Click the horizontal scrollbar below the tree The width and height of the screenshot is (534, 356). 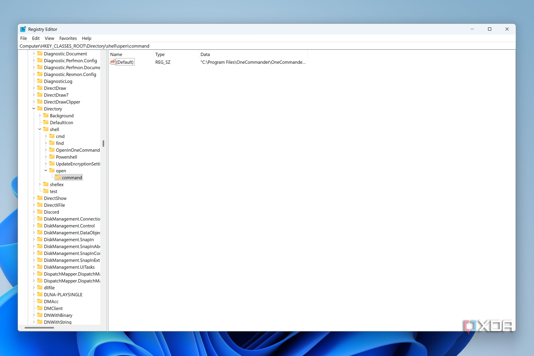[39, 328]
